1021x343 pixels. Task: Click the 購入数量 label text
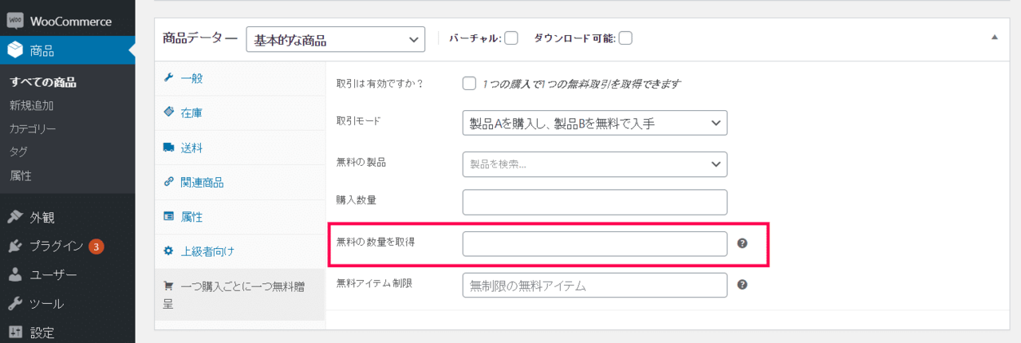357,200
